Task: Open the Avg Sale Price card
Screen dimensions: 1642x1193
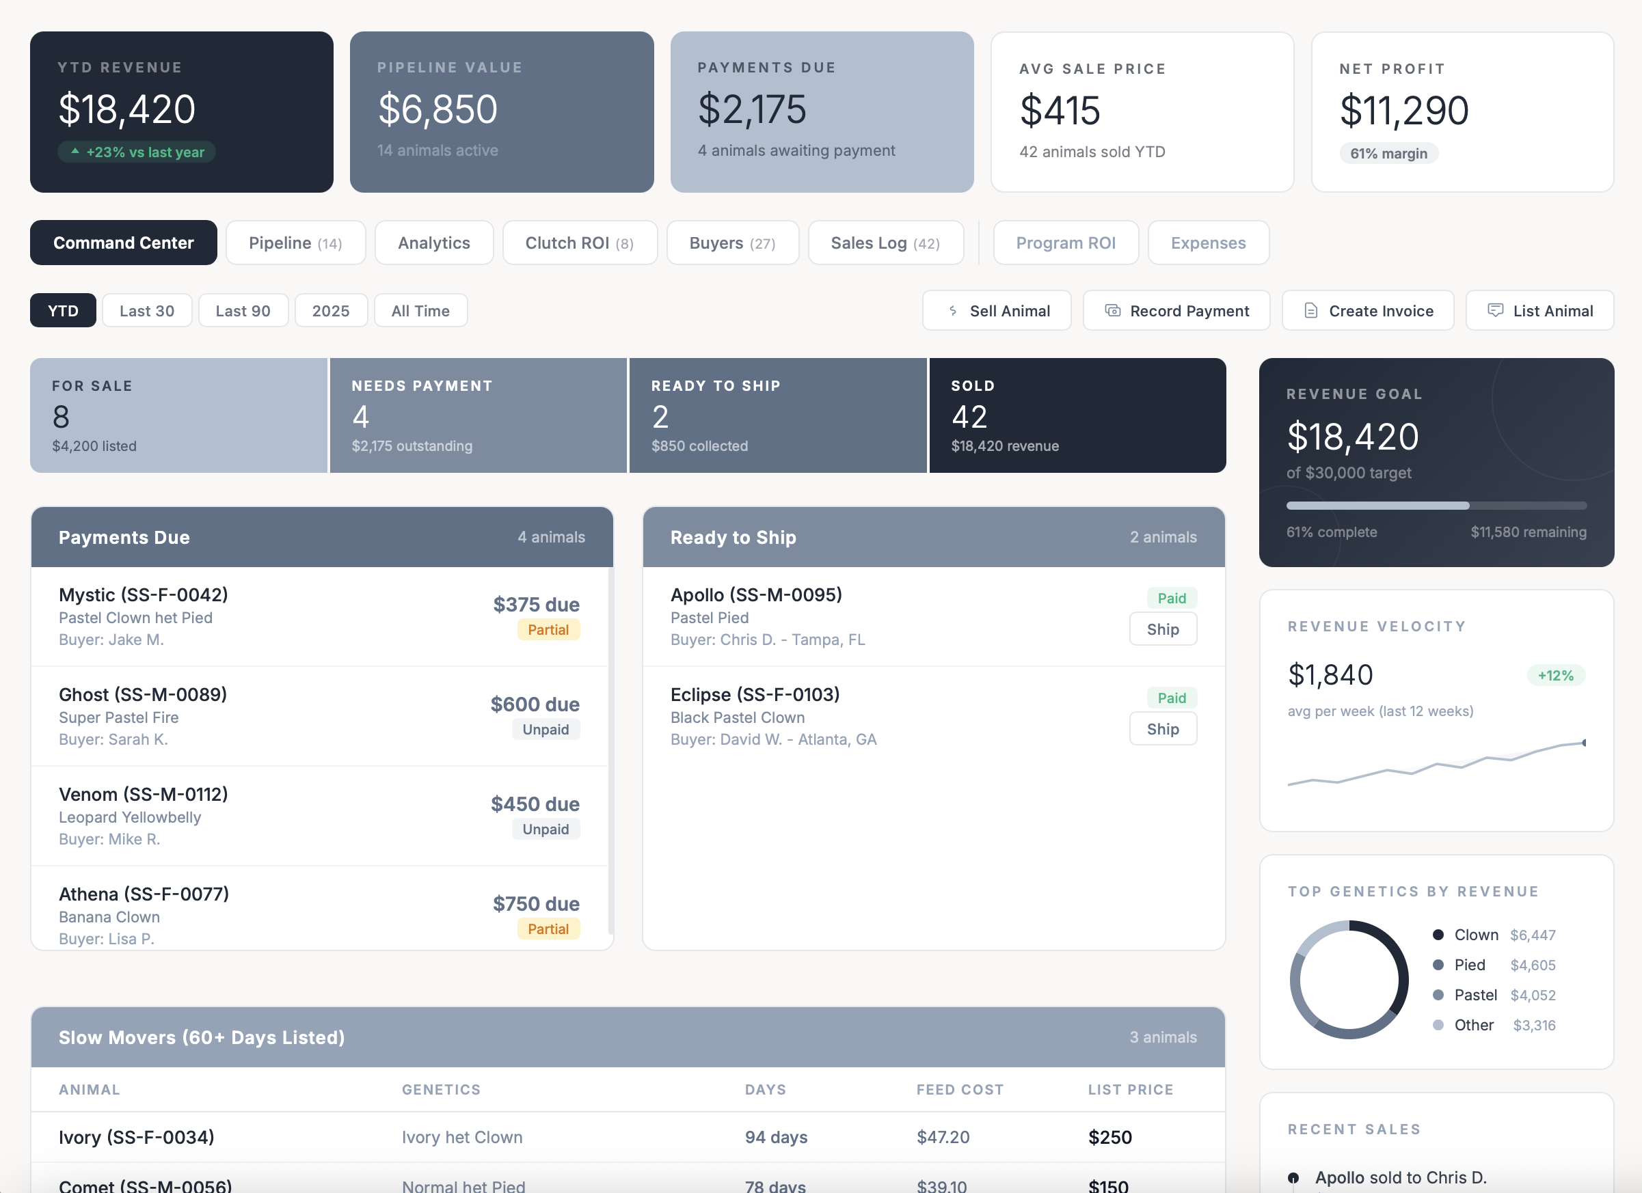Action: [x=1142, y=111]
